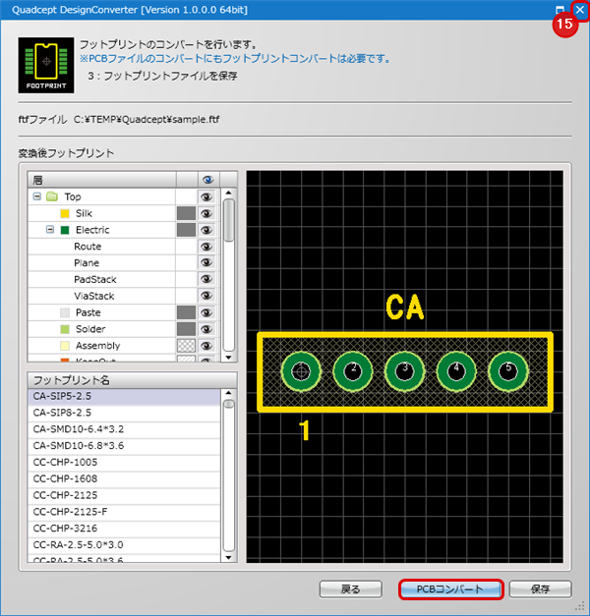The height and width of the screenshot is (616, 590).
Task: Click the footprint list scrollbar thumb
Action: pos(228,404)
